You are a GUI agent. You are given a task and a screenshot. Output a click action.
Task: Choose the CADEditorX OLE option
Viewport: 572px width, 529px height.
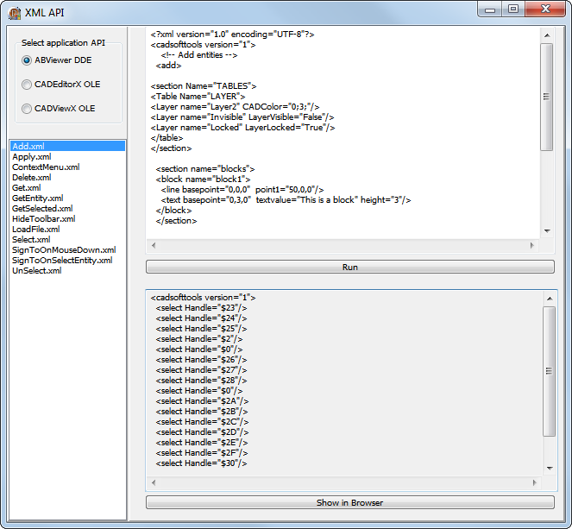(27, 85)
